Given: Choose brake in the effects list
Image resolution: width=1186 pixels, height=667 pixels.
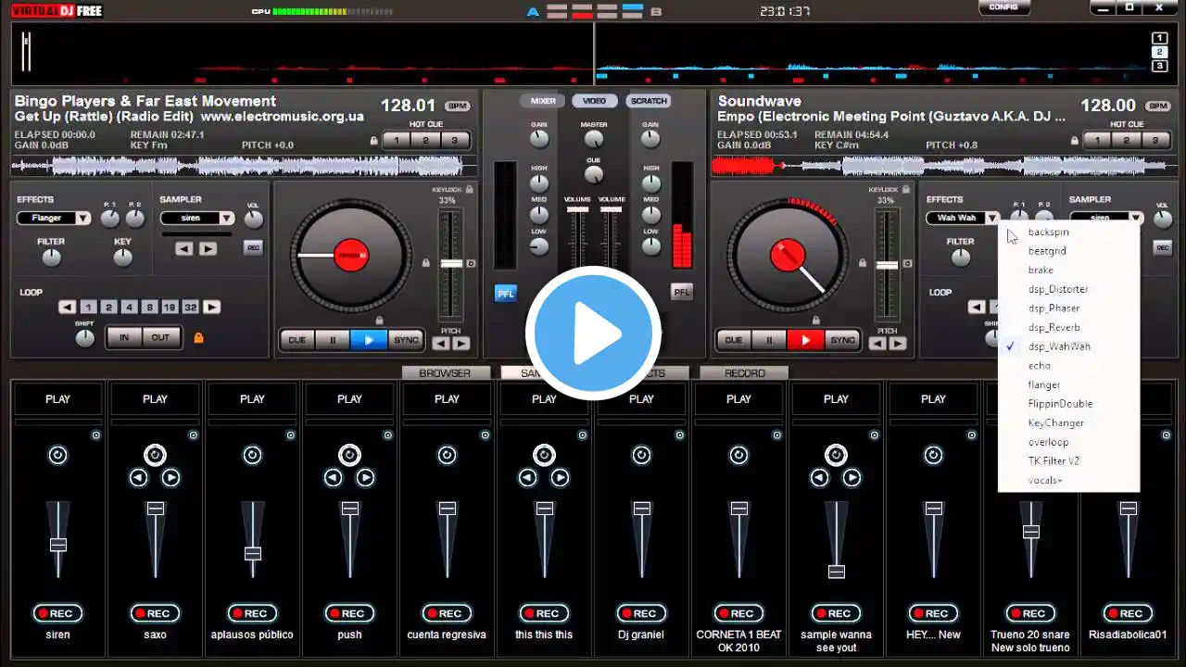Looking at the screenshot, I should click(x=1041, y=271).
